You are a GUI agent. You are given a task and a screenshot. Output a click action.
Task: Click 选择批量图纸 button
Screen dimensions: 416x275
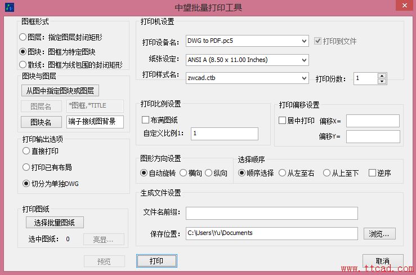(x=55, y=223)
